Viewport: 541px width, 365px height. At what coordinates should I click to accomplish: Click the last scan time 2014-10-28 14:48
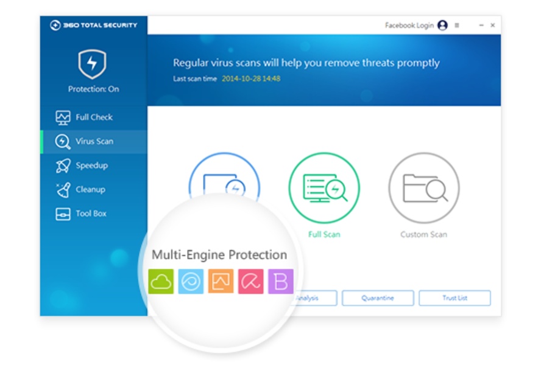point(251,78)
